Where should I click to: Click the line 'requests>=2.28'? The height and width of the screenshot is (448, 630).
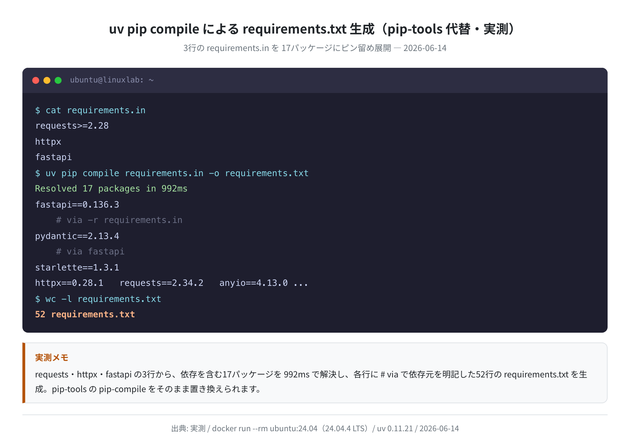coord(72,126)
